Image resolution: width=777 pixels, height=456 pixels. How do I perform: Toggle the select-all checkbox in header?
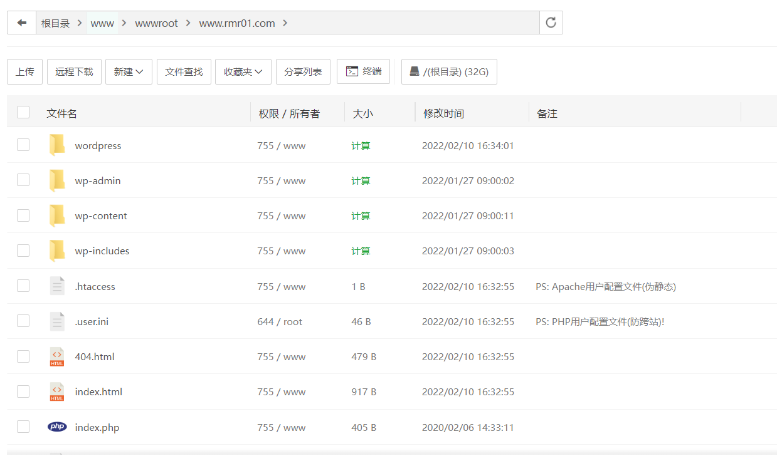click(23, 113)
